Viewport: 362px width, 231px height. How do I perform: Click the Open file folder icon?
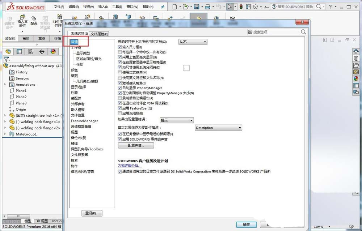185,7
